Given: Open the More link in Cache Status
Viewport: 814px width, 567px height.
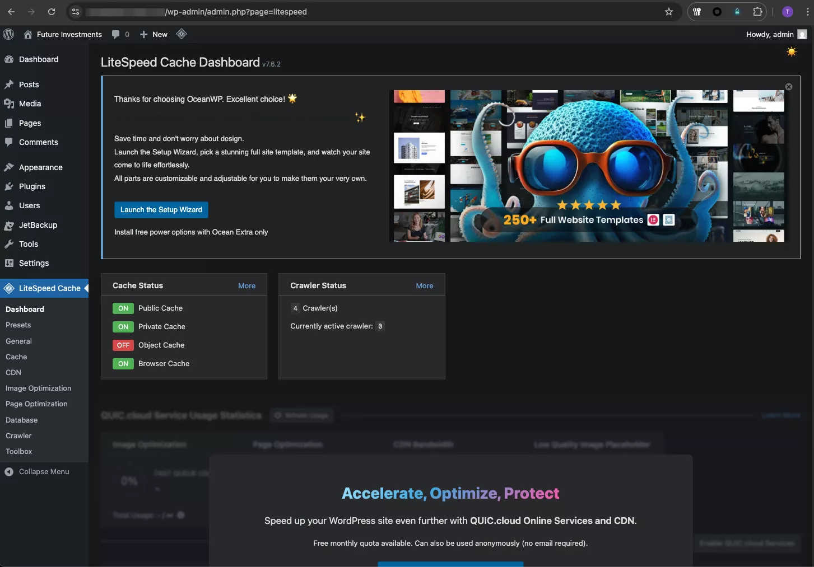Looking at the screenshot, I should [246, 286].
